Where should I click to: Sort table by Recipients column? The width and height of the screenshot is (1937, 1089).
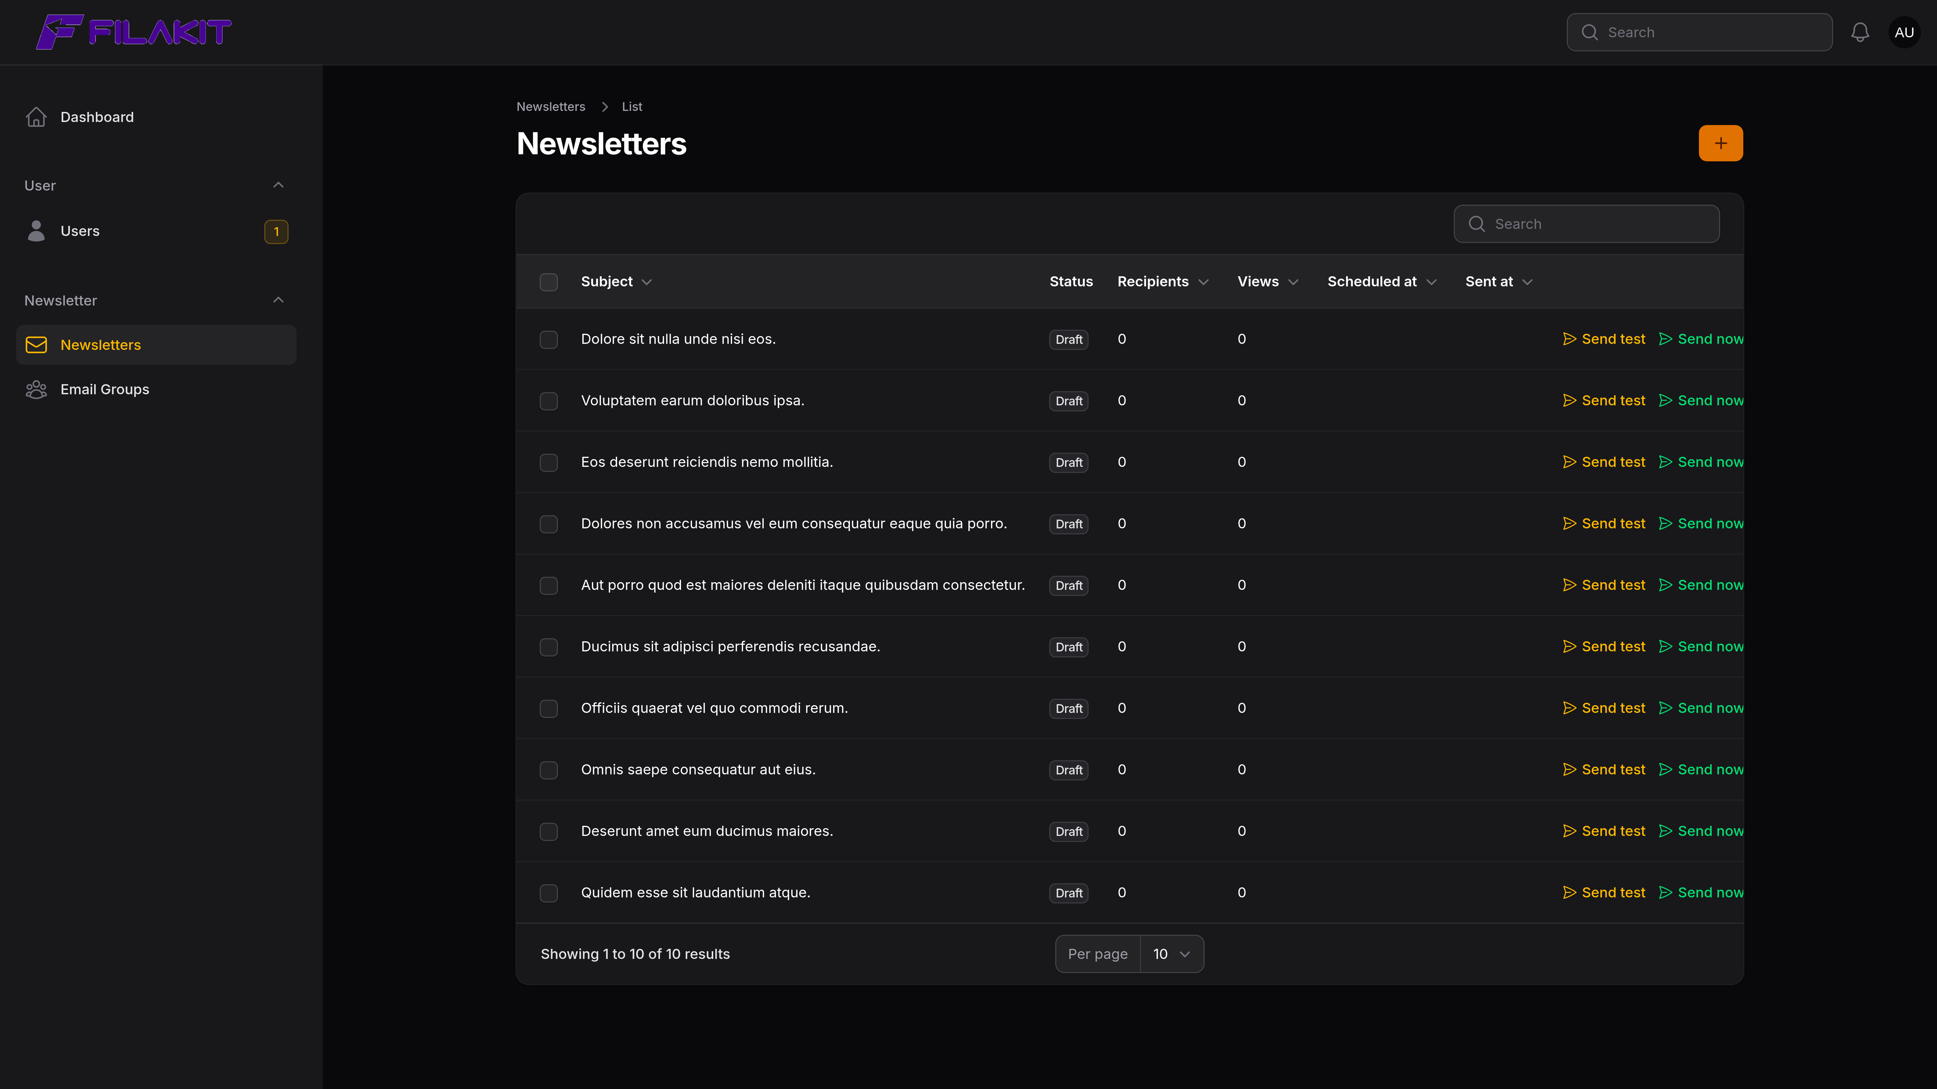tap(1163, 282)
